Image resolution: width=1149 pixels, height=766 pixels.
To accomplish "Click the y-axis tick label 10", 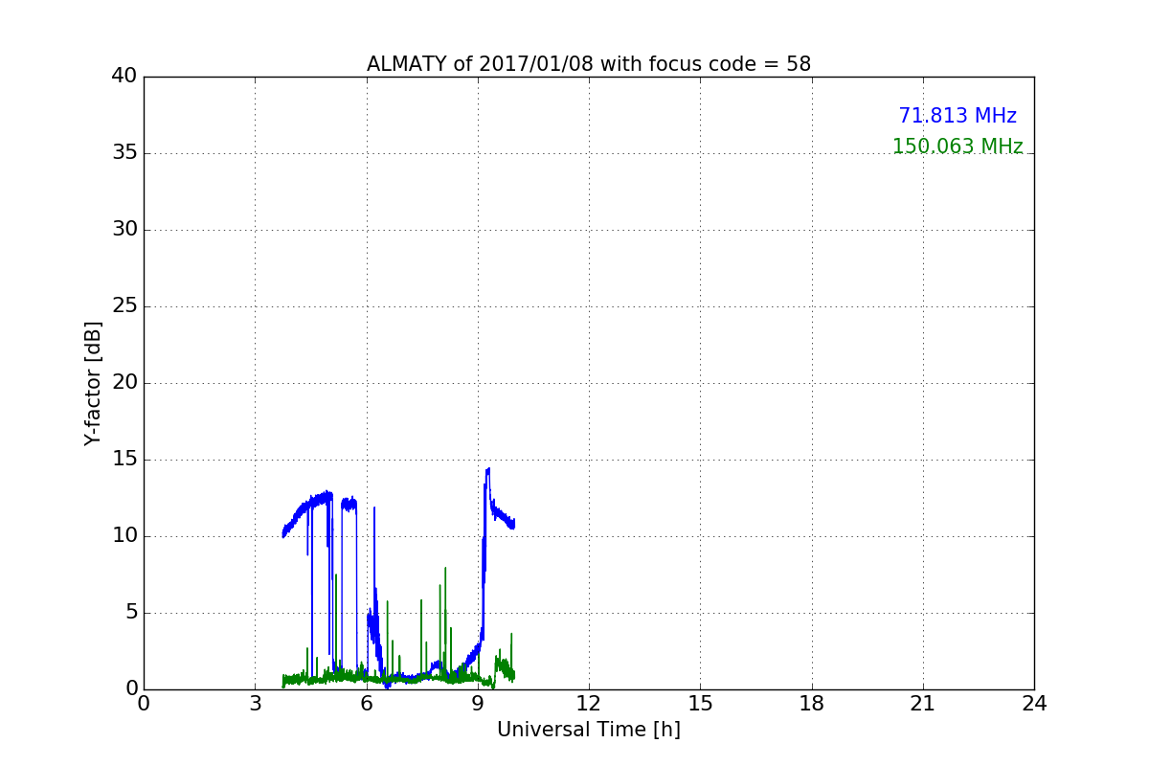I will (x=124, y=536).
